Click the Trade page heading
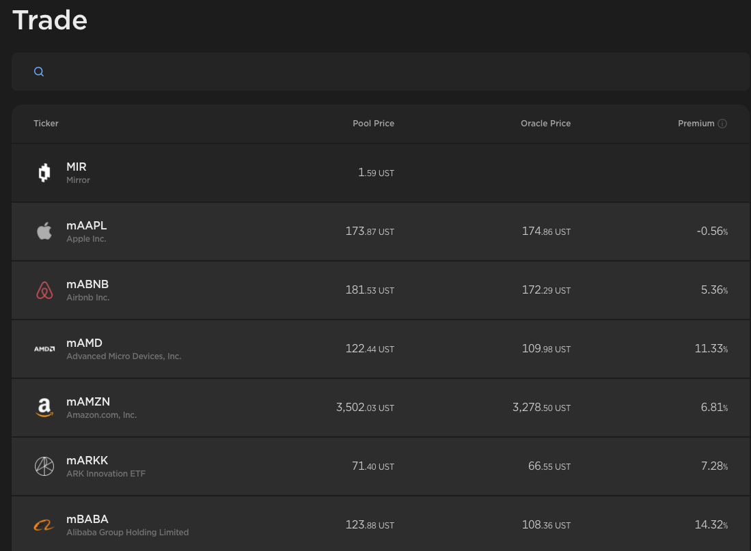The height and width of the screenshot is (551, 751). click(50, 20)
